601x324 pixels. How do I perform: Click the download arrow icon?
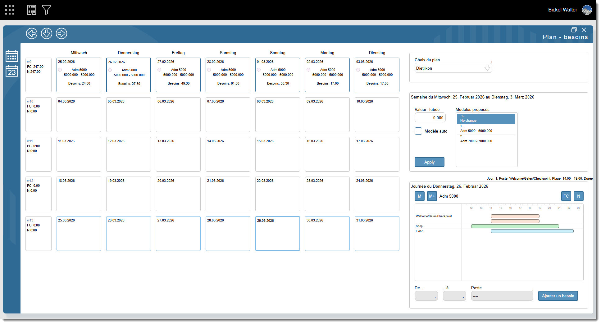(x=46, y=33)
